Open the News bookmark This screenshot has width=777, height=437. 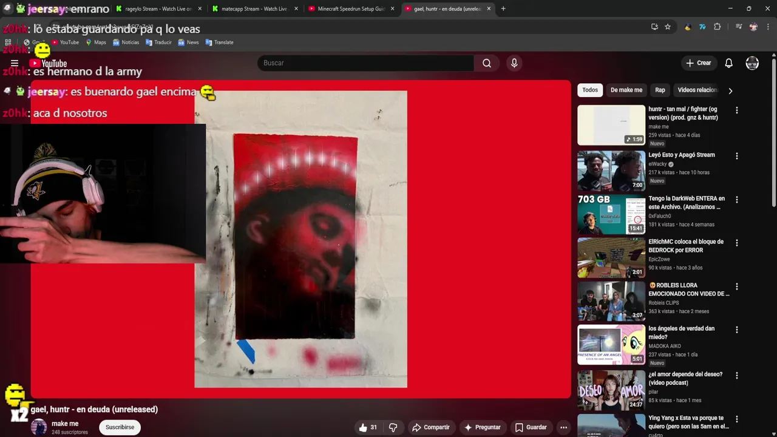(188, 42)
